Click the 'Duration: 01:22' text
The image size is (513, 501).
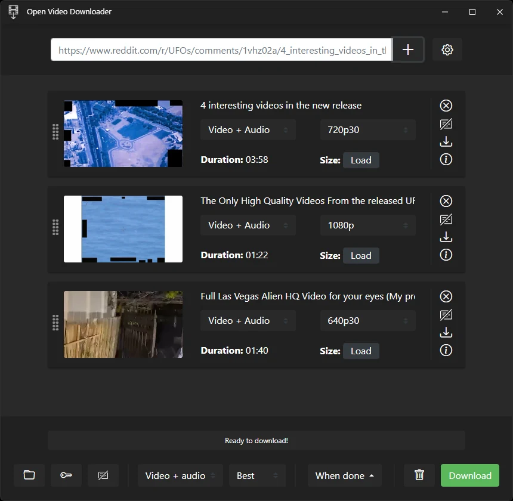[234, 255]
